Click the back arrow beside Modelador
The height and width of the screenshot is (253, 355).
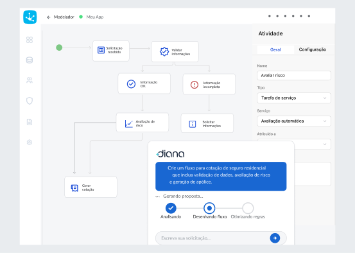48,17
